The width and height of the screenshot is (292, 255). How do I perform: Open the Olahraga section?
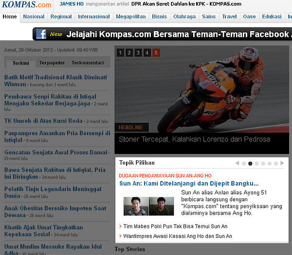click(184, 17)
